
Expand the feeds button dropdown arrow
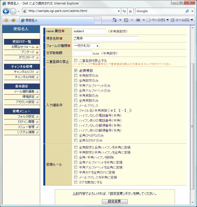[x=132, y=20]
